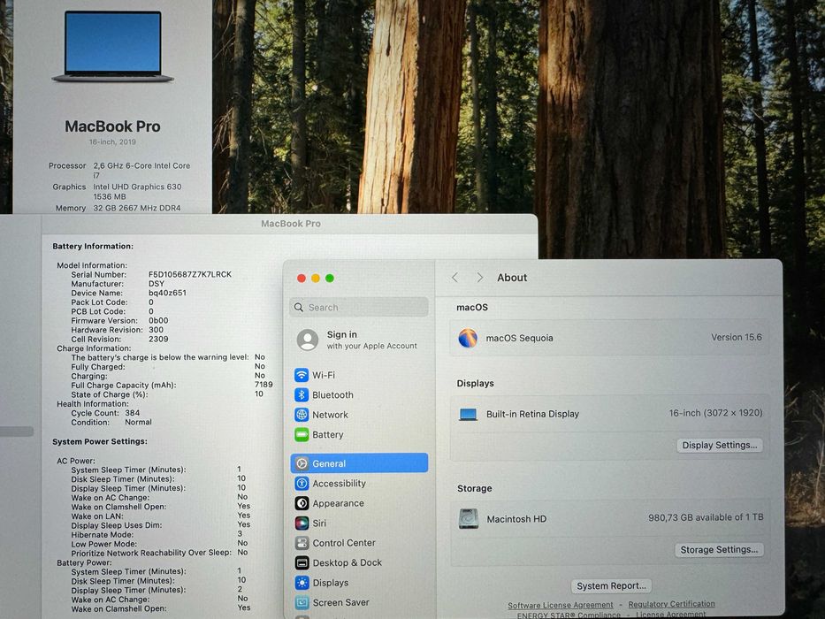The width and height of the screenshot is (825, 619).
Task: Click Cell Revision 2309 value
Action: point(158,339)
